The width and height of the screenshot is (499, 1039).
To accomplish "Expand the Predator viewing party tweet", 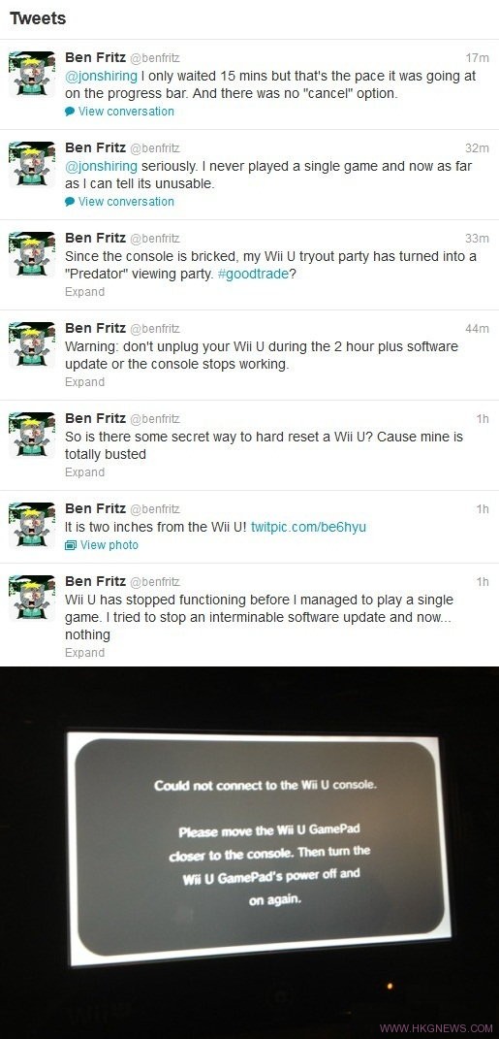I will [84, 292].
